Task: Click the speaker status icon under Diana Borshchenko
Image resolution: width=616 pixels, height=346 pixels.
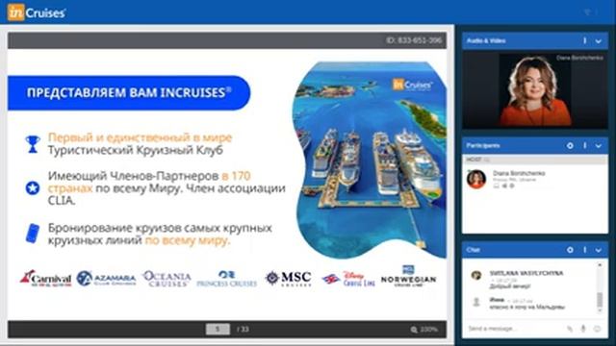Action: pos(504,185)
